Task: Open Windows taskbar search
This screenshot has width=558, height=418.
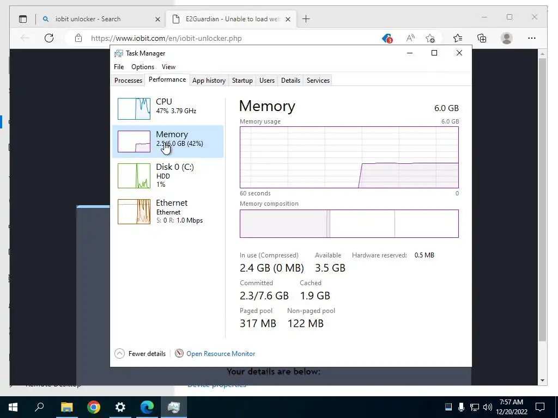Action: pyautogui.click(x=39, y=407)
